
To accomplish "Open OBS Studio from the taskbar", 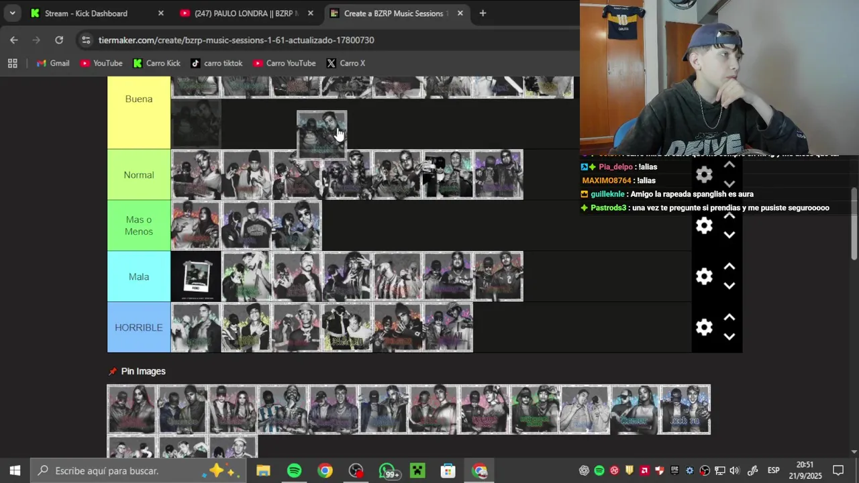I will pyautogui.click(x=356, y=471).
